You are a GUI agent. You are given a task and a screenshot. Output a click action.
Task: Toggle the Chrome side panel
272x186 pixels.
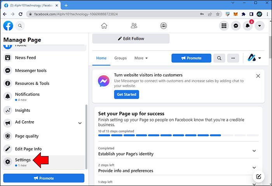pos(251,14)
